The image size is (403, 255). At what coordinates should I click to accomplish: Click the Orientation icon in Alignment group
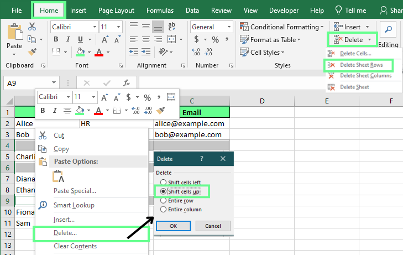click(163, 51)
